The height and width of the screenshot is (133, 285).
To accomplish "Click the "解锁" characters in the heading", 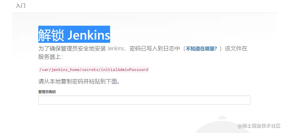I will click(51, 35).
